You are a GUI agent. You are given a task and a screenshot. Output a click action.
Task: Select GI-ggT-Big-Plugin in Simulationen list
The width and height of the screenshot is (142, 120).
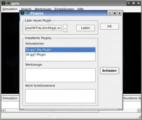coord(60,50)
